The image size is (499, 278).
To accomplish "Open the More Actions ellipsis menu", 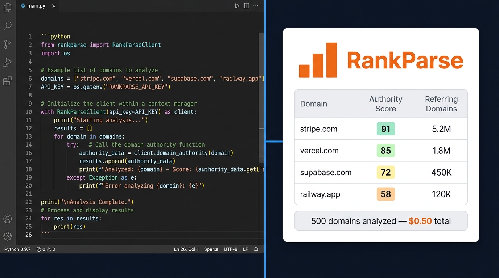I will (256, 6).
